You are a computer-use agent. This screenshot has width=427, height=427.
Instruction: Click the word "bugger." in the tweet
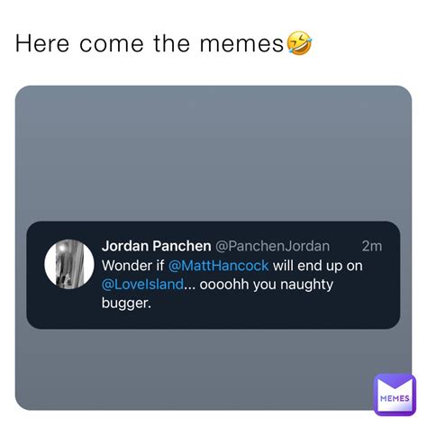pyautogui.click(x=126, y=304)
